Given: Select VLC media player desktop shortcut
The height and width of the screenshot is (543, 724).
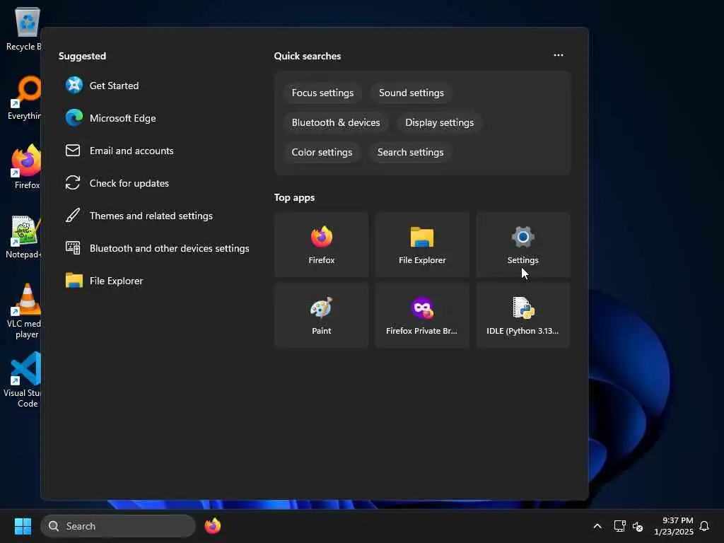Looking at the screenshot, I should point(24,311).
